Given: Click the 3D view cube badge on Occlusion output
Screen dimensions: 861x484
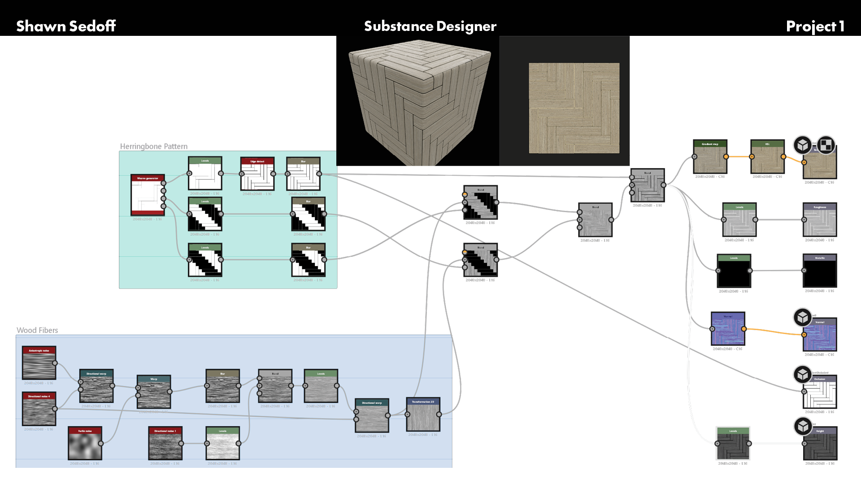Looking at the screenshot, I should [x=803, y=374].
